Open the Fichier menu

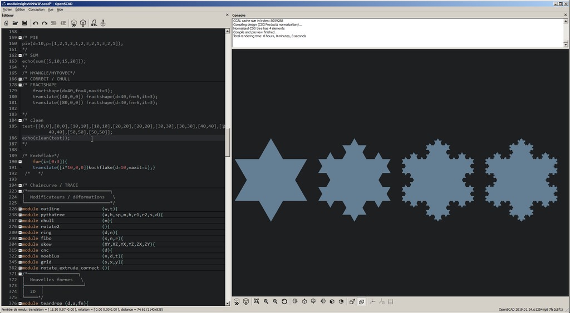7,9
